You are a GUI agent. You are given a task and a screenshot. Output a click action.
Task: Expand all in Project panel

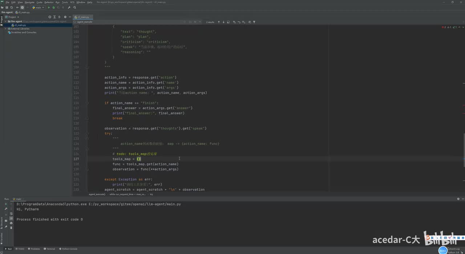(x=54, y=17)
